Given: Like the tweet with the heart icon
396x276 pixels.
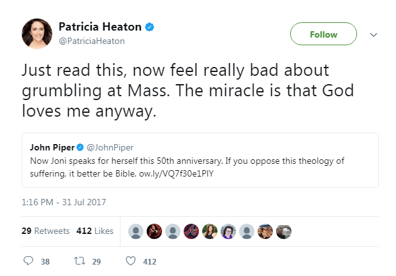Looking at the screenshot, I should coord(130,261).
